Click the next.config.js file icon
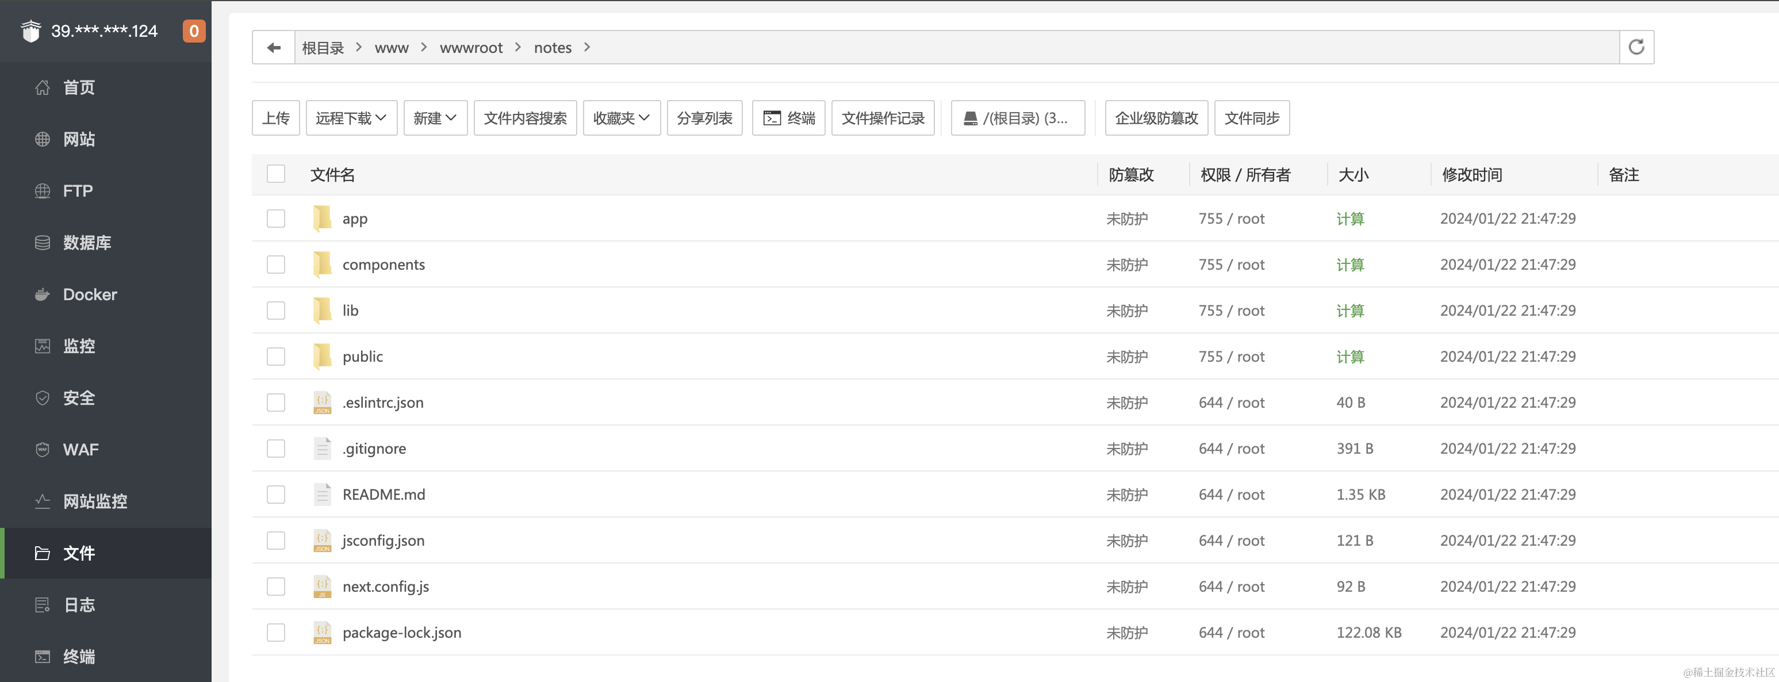 tap(322, 587)
